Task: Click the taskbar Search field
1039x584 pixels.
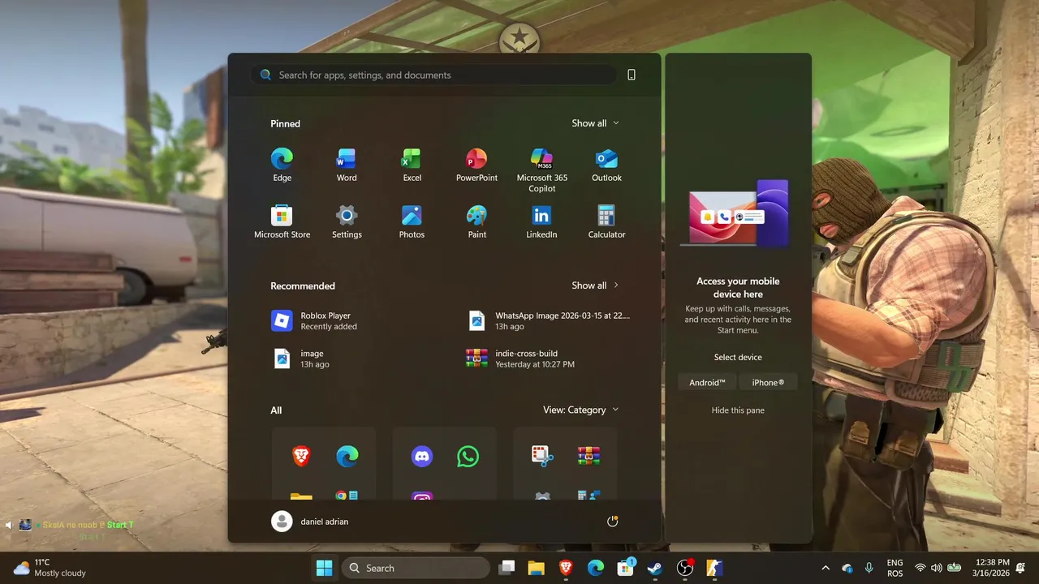Action: point(415,568)
